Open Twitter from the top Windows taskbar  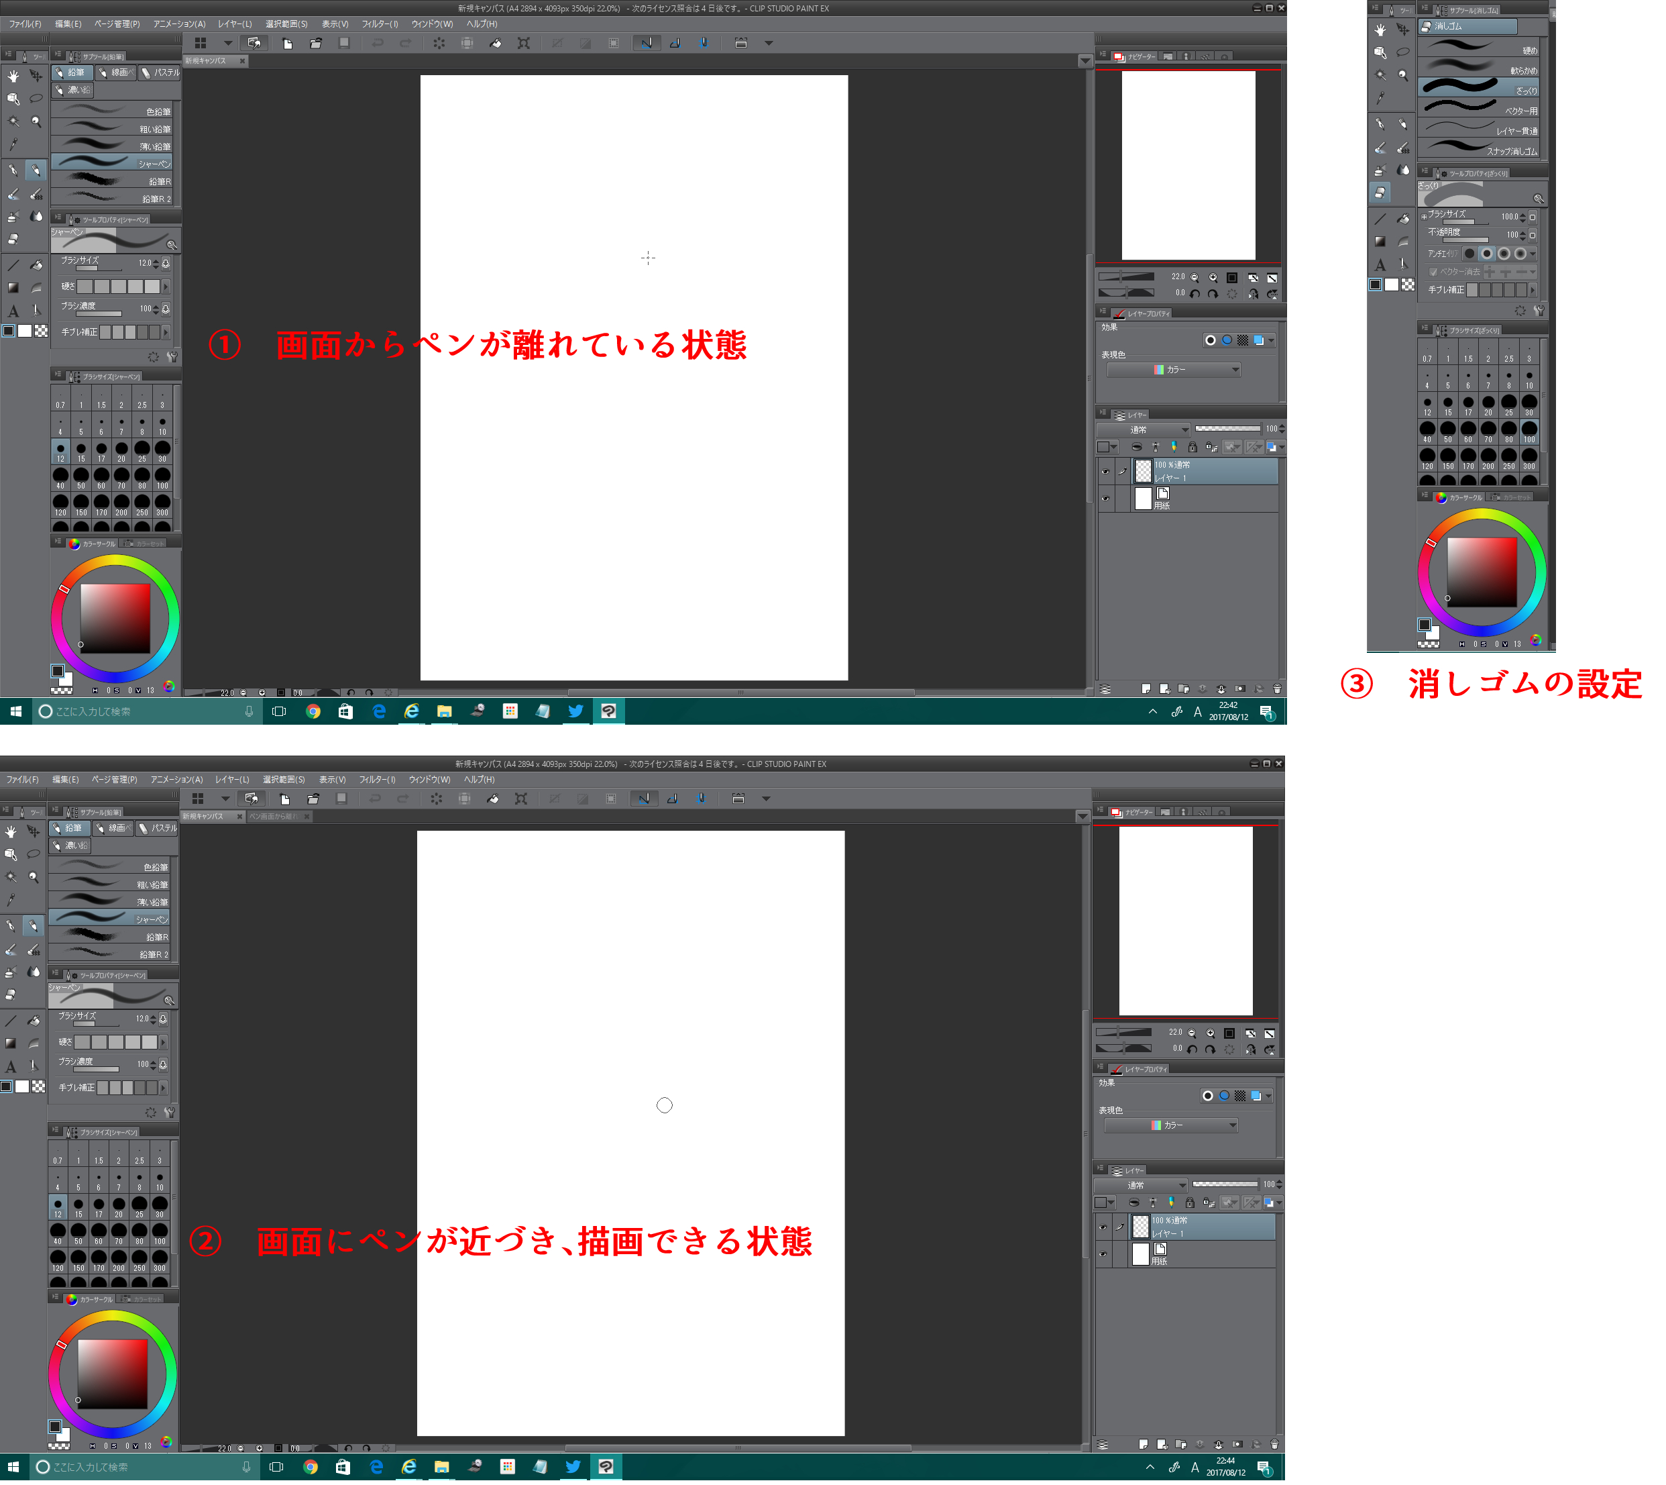575,711
